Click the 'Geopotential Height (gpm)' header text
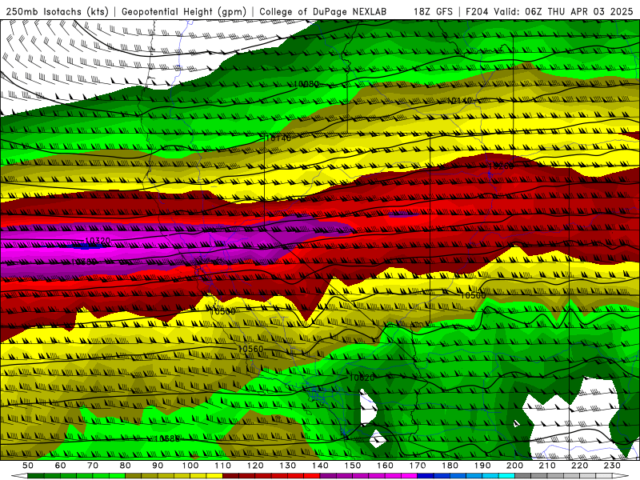 (184, 12)
